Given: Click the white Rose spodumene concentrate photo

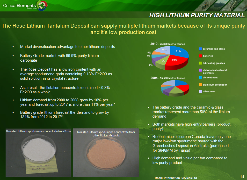Looking at the screenshot, I should [38, 153].
